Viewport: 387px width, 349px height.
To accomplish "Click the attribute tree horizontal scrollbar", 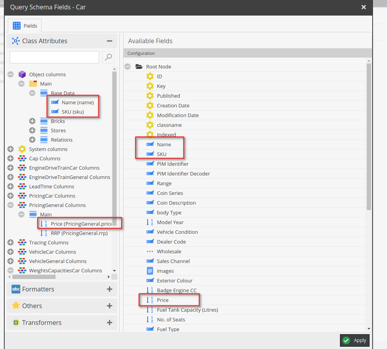I will point(34,277).
